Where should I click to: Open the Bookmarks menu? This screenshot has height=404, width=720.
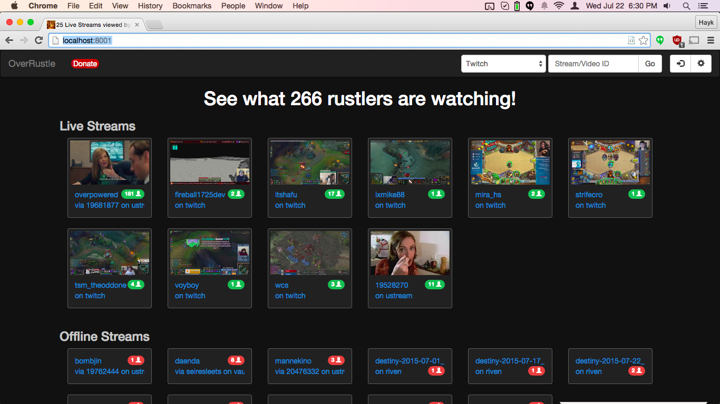[x=192, y=6]
